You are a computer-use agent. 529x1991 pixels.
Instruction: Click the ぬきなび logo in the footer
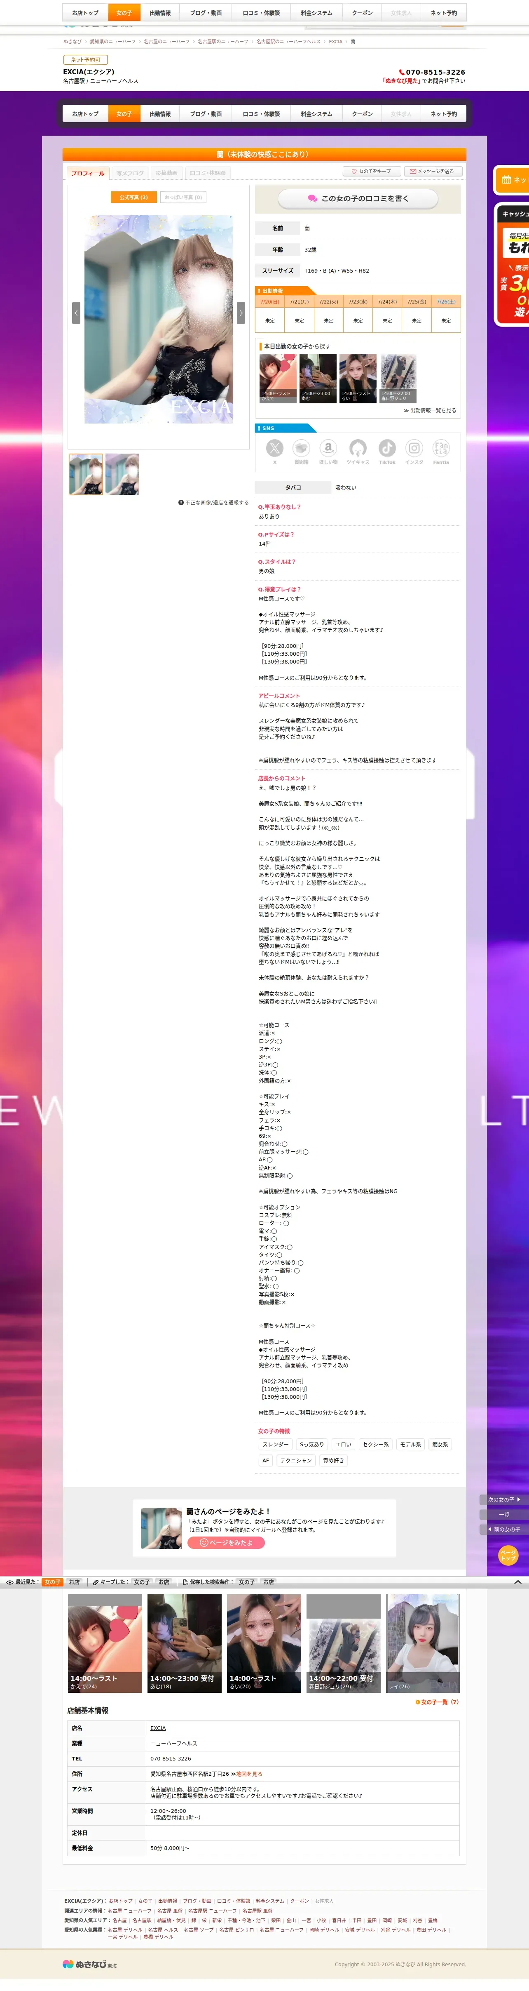click(x=89, y=1964)
